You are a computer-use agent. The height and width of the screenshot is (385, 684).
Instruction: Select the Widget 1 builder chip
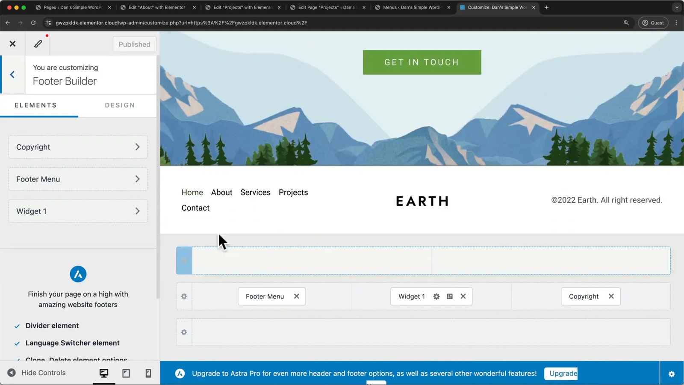[411, 296]
